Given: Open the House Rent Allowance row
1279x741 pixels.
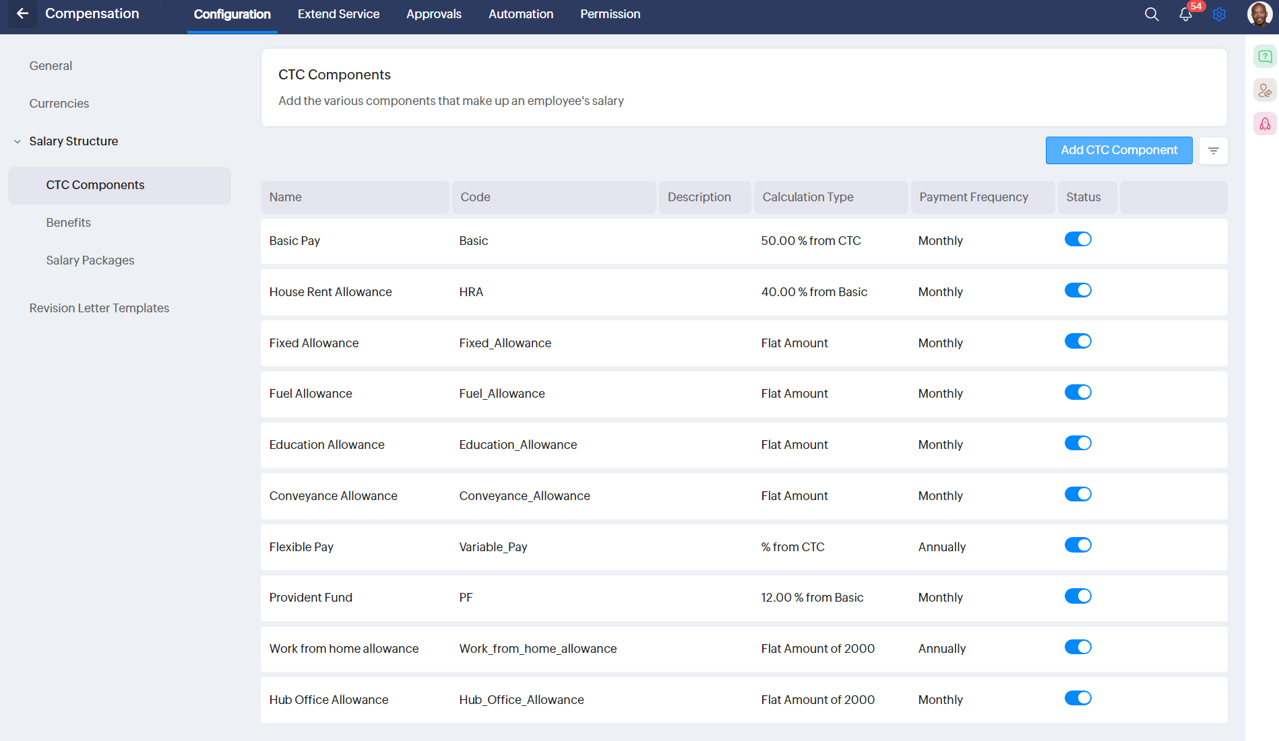Looking at the screenshot, I should point(330,292).
